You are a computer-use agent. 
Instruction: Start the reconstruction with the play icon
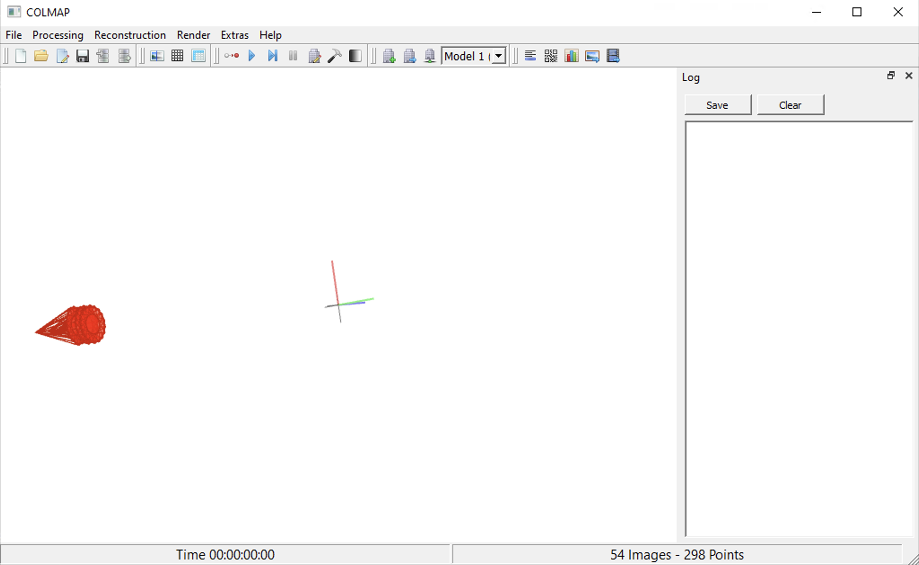252,56
